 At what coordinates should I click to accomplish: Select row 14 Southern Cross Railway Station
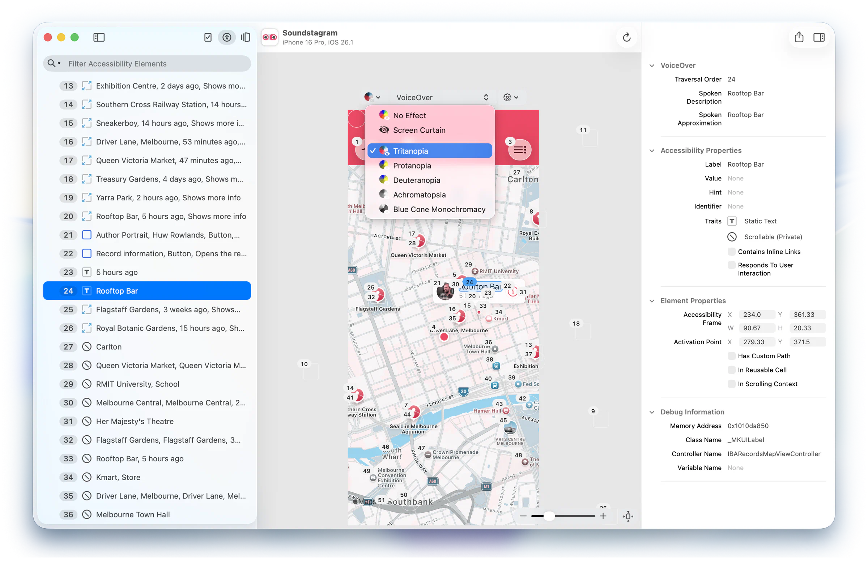coord(147,104)
